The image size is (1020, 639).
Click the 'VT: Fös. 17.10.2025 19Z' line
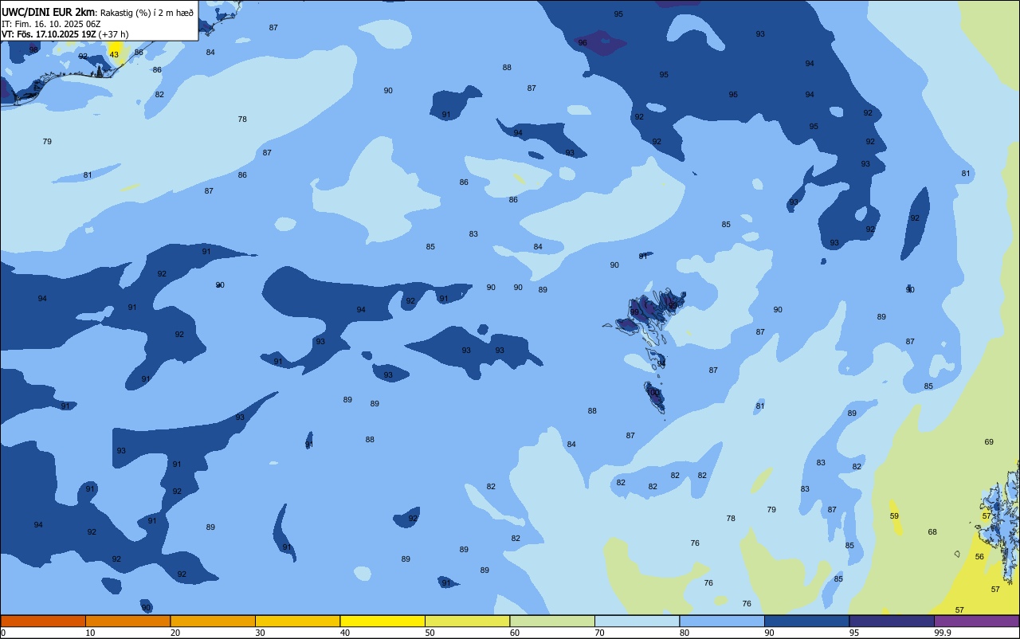(x=48, y=33)
